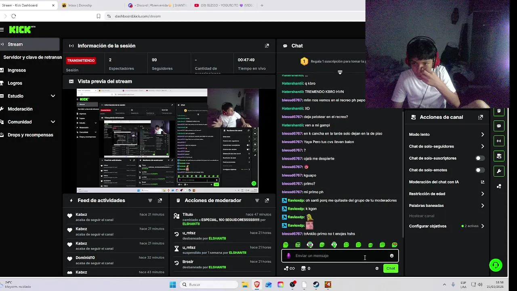Pop out the Feed de actividades panel
The height and width of the screenshot is (291, 517).
160,200
